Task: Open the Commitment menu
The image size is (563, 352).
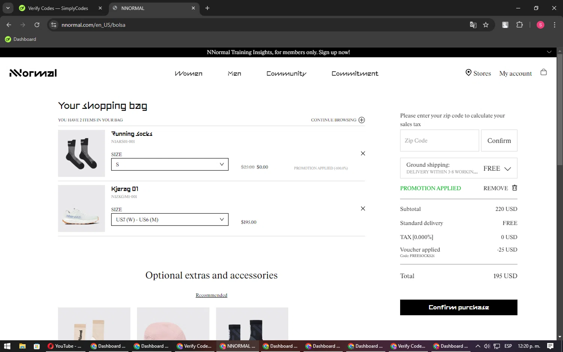Action: click(x=355, y=74)
